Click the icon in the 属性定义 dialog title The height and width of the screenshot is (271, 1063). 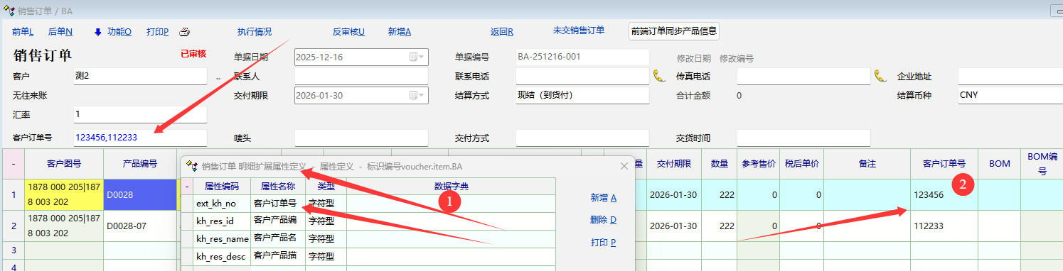191,166
